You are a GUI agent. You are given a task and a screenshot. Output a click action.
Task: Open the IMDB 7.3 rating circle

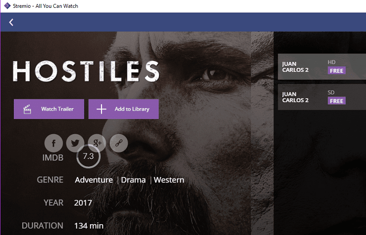coord(89,156)
